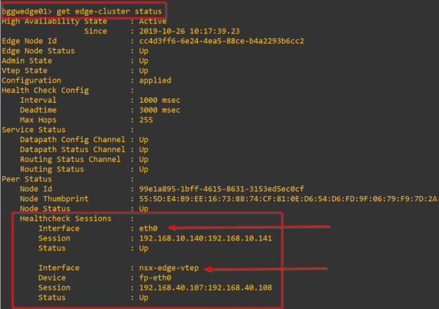The height and width of the screenshot is (309, 439).
Task: Click the Max Hops '255' value
Action: point(146,120)
